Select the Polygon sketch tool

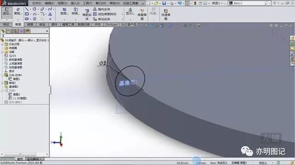(35, 19)
